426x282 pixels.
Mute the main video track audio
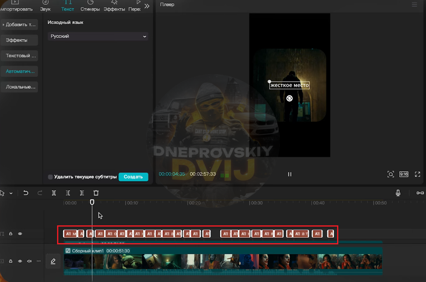point(29,261)
